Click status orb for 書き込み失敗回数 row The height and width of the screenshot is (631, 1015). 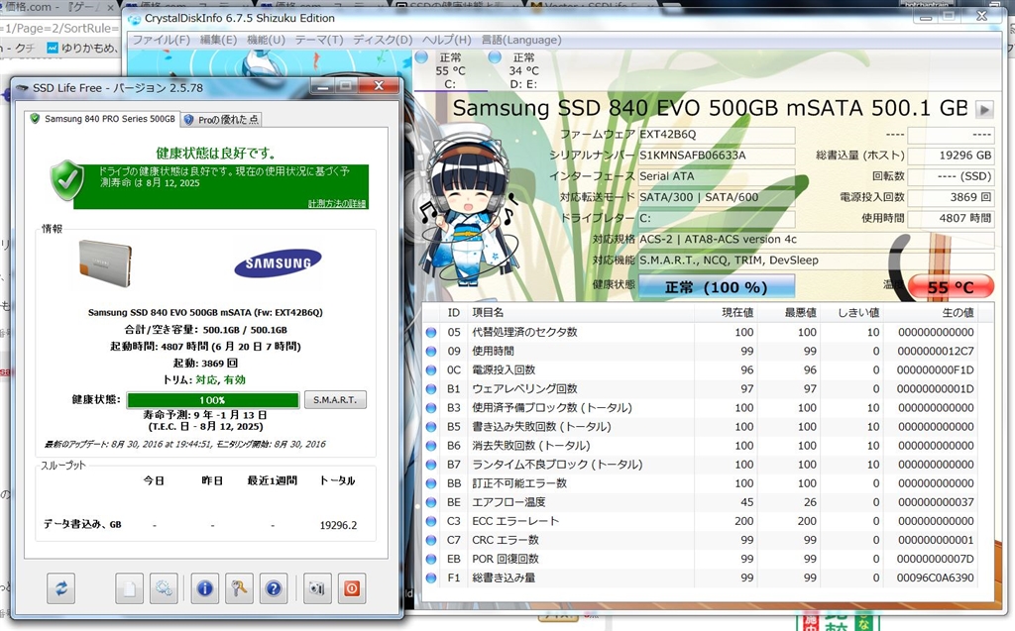(x=431, y=427)
